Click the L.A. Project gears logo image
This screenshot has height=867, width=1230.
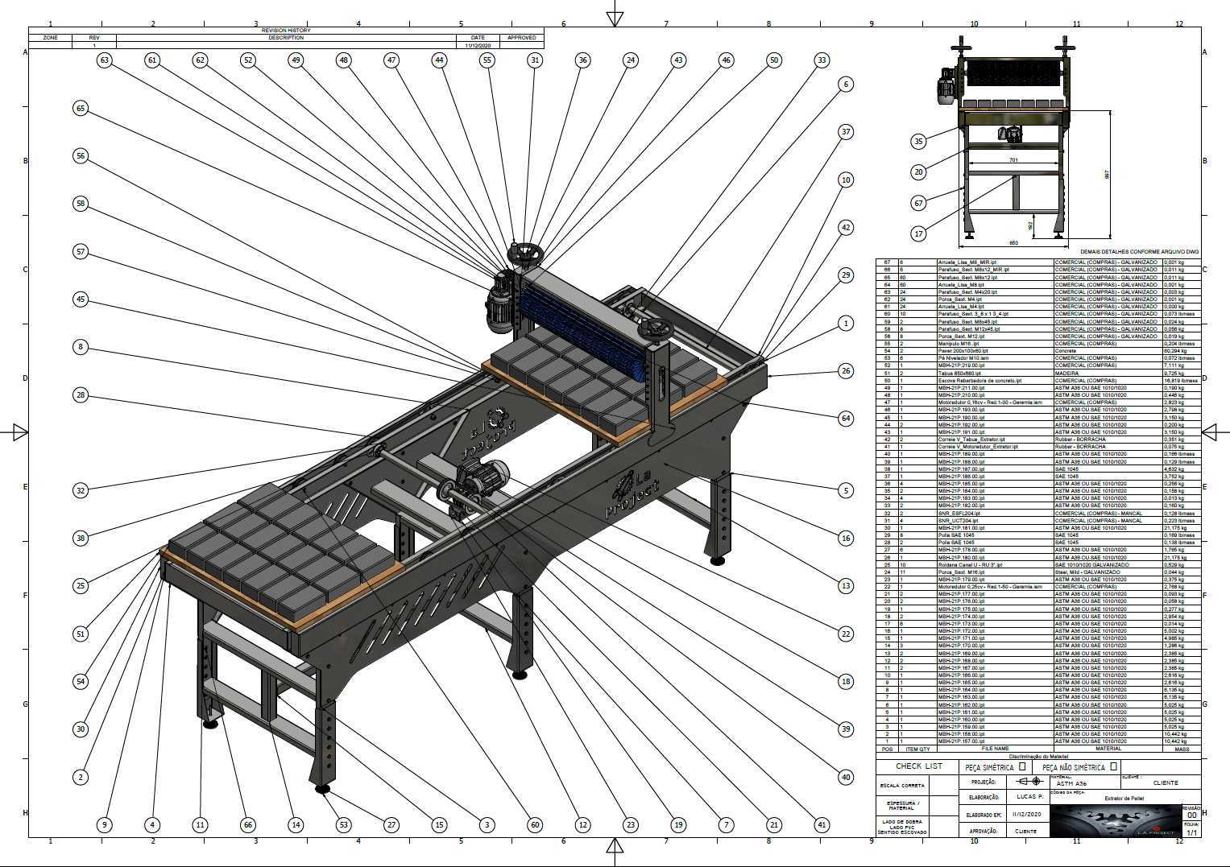tap(1115, 820)
